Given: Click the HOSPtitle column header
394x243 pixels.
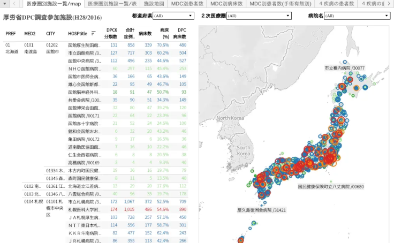Looking at the screenshot, I should (78, 33).
